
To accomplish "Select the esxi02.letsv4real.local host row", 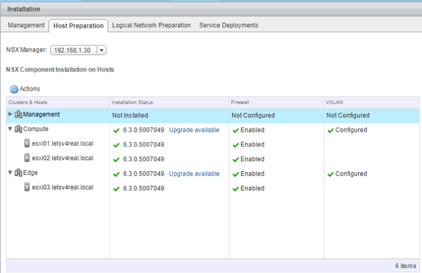I will tap(64, 158).
